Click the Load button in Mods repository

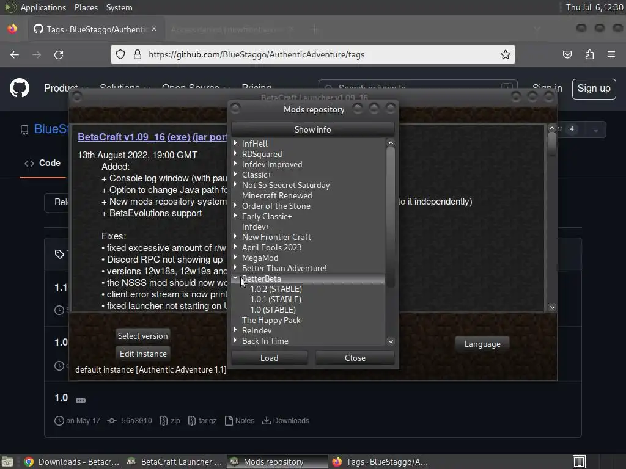click(270, 358)
